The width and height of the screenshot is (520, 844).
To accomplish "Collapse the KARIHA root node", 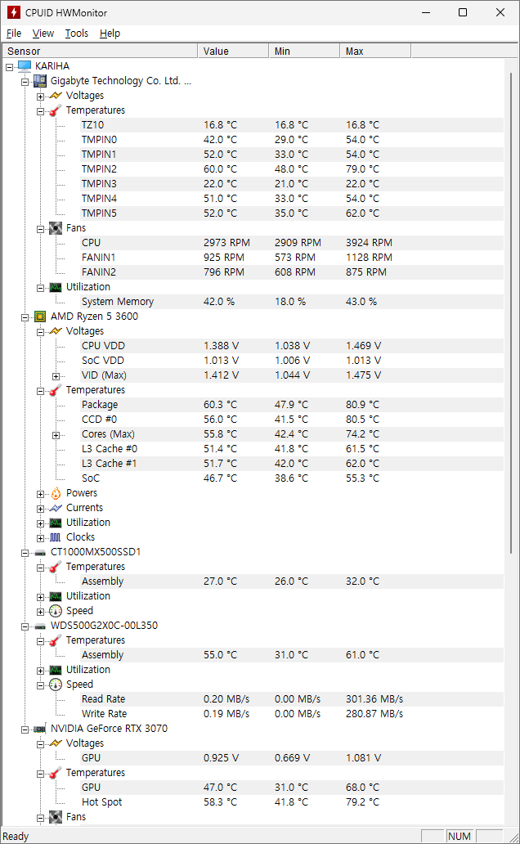I will 9,67.
